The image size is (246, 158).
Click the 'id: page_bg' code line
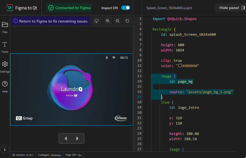181,81
